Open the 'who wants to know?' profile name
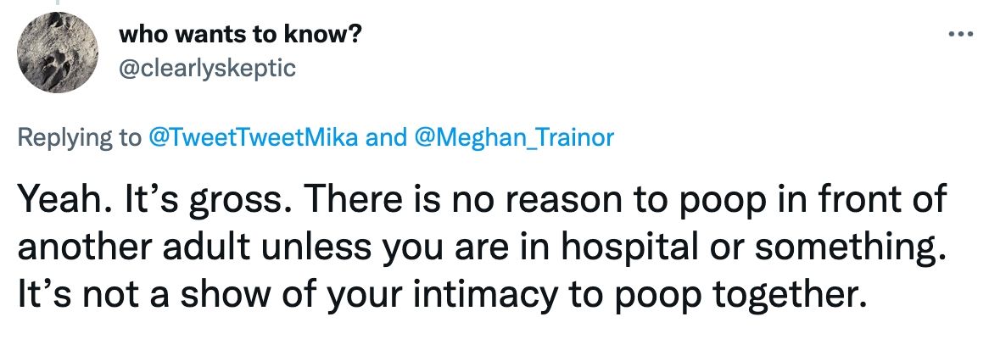The width and height of the screenshot is (989, 339). click(240, 36)
